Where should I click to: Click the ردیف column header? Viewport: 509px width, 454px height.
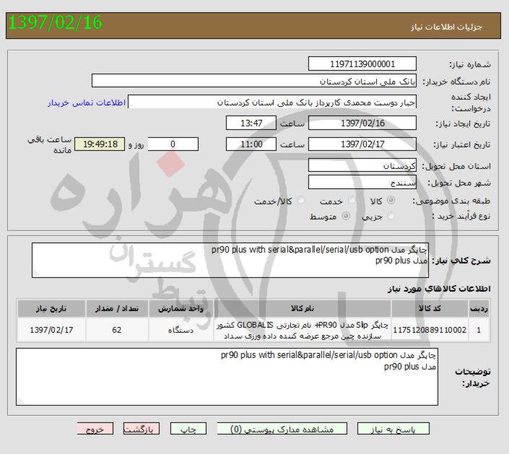point(479,308)
